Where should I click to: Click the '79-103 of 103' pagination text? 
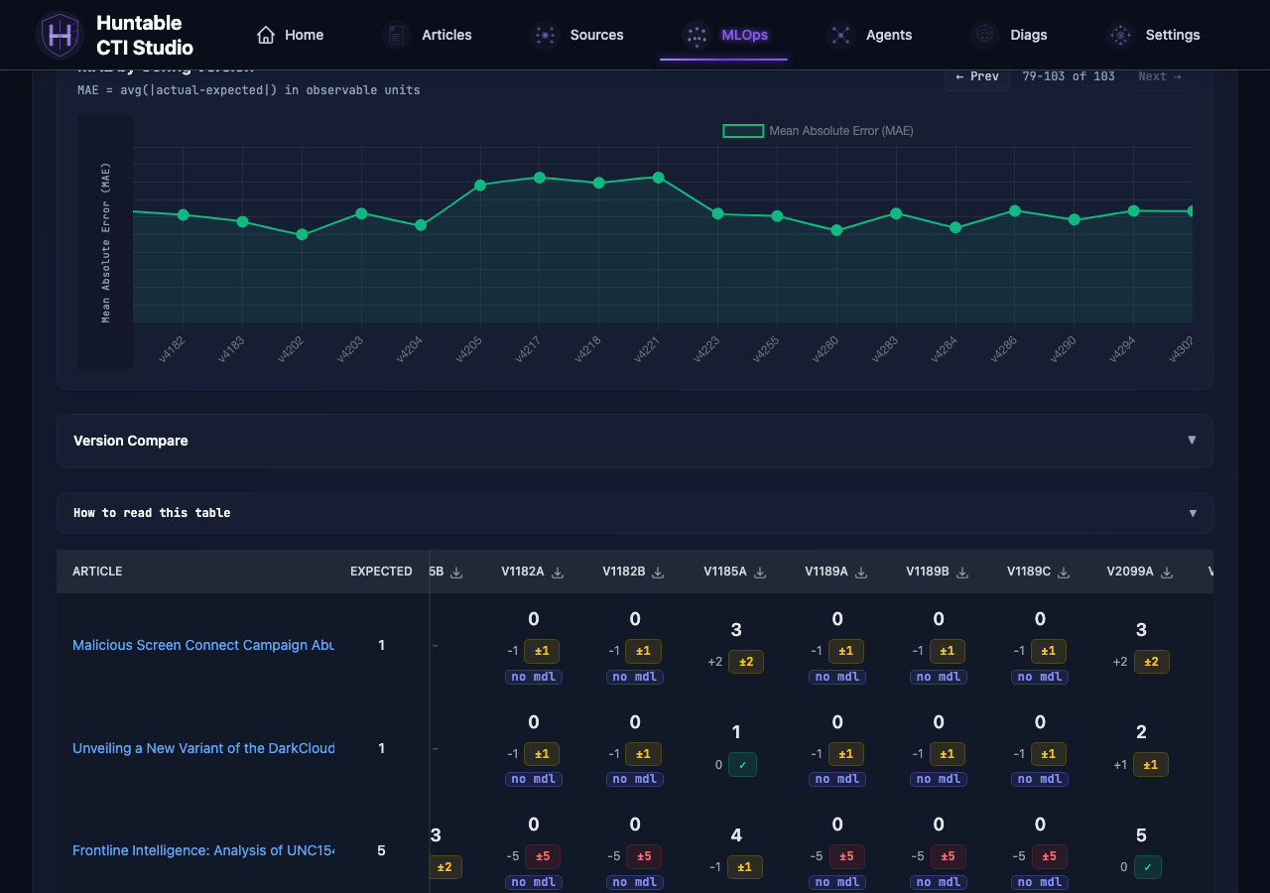1069,76
